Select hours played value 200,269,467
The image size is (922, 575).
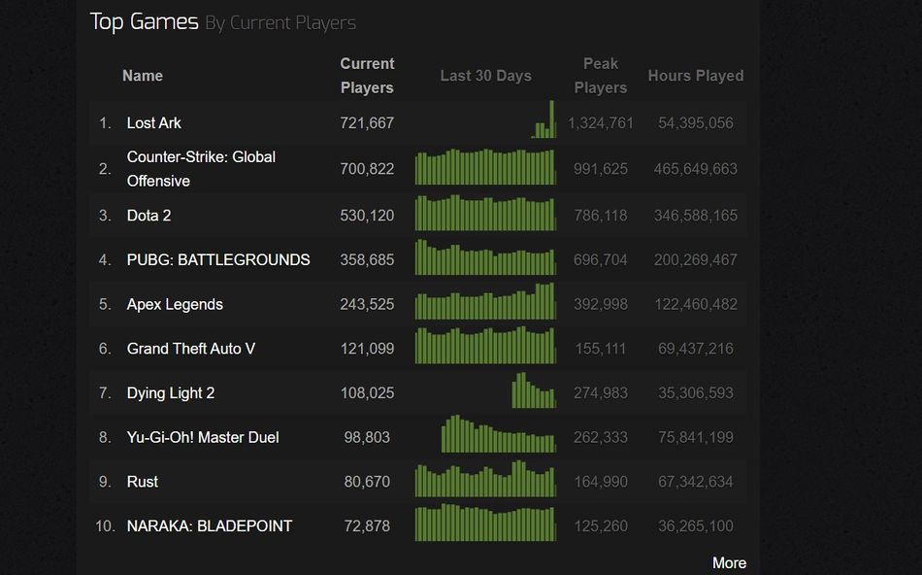tap(696, 259)
